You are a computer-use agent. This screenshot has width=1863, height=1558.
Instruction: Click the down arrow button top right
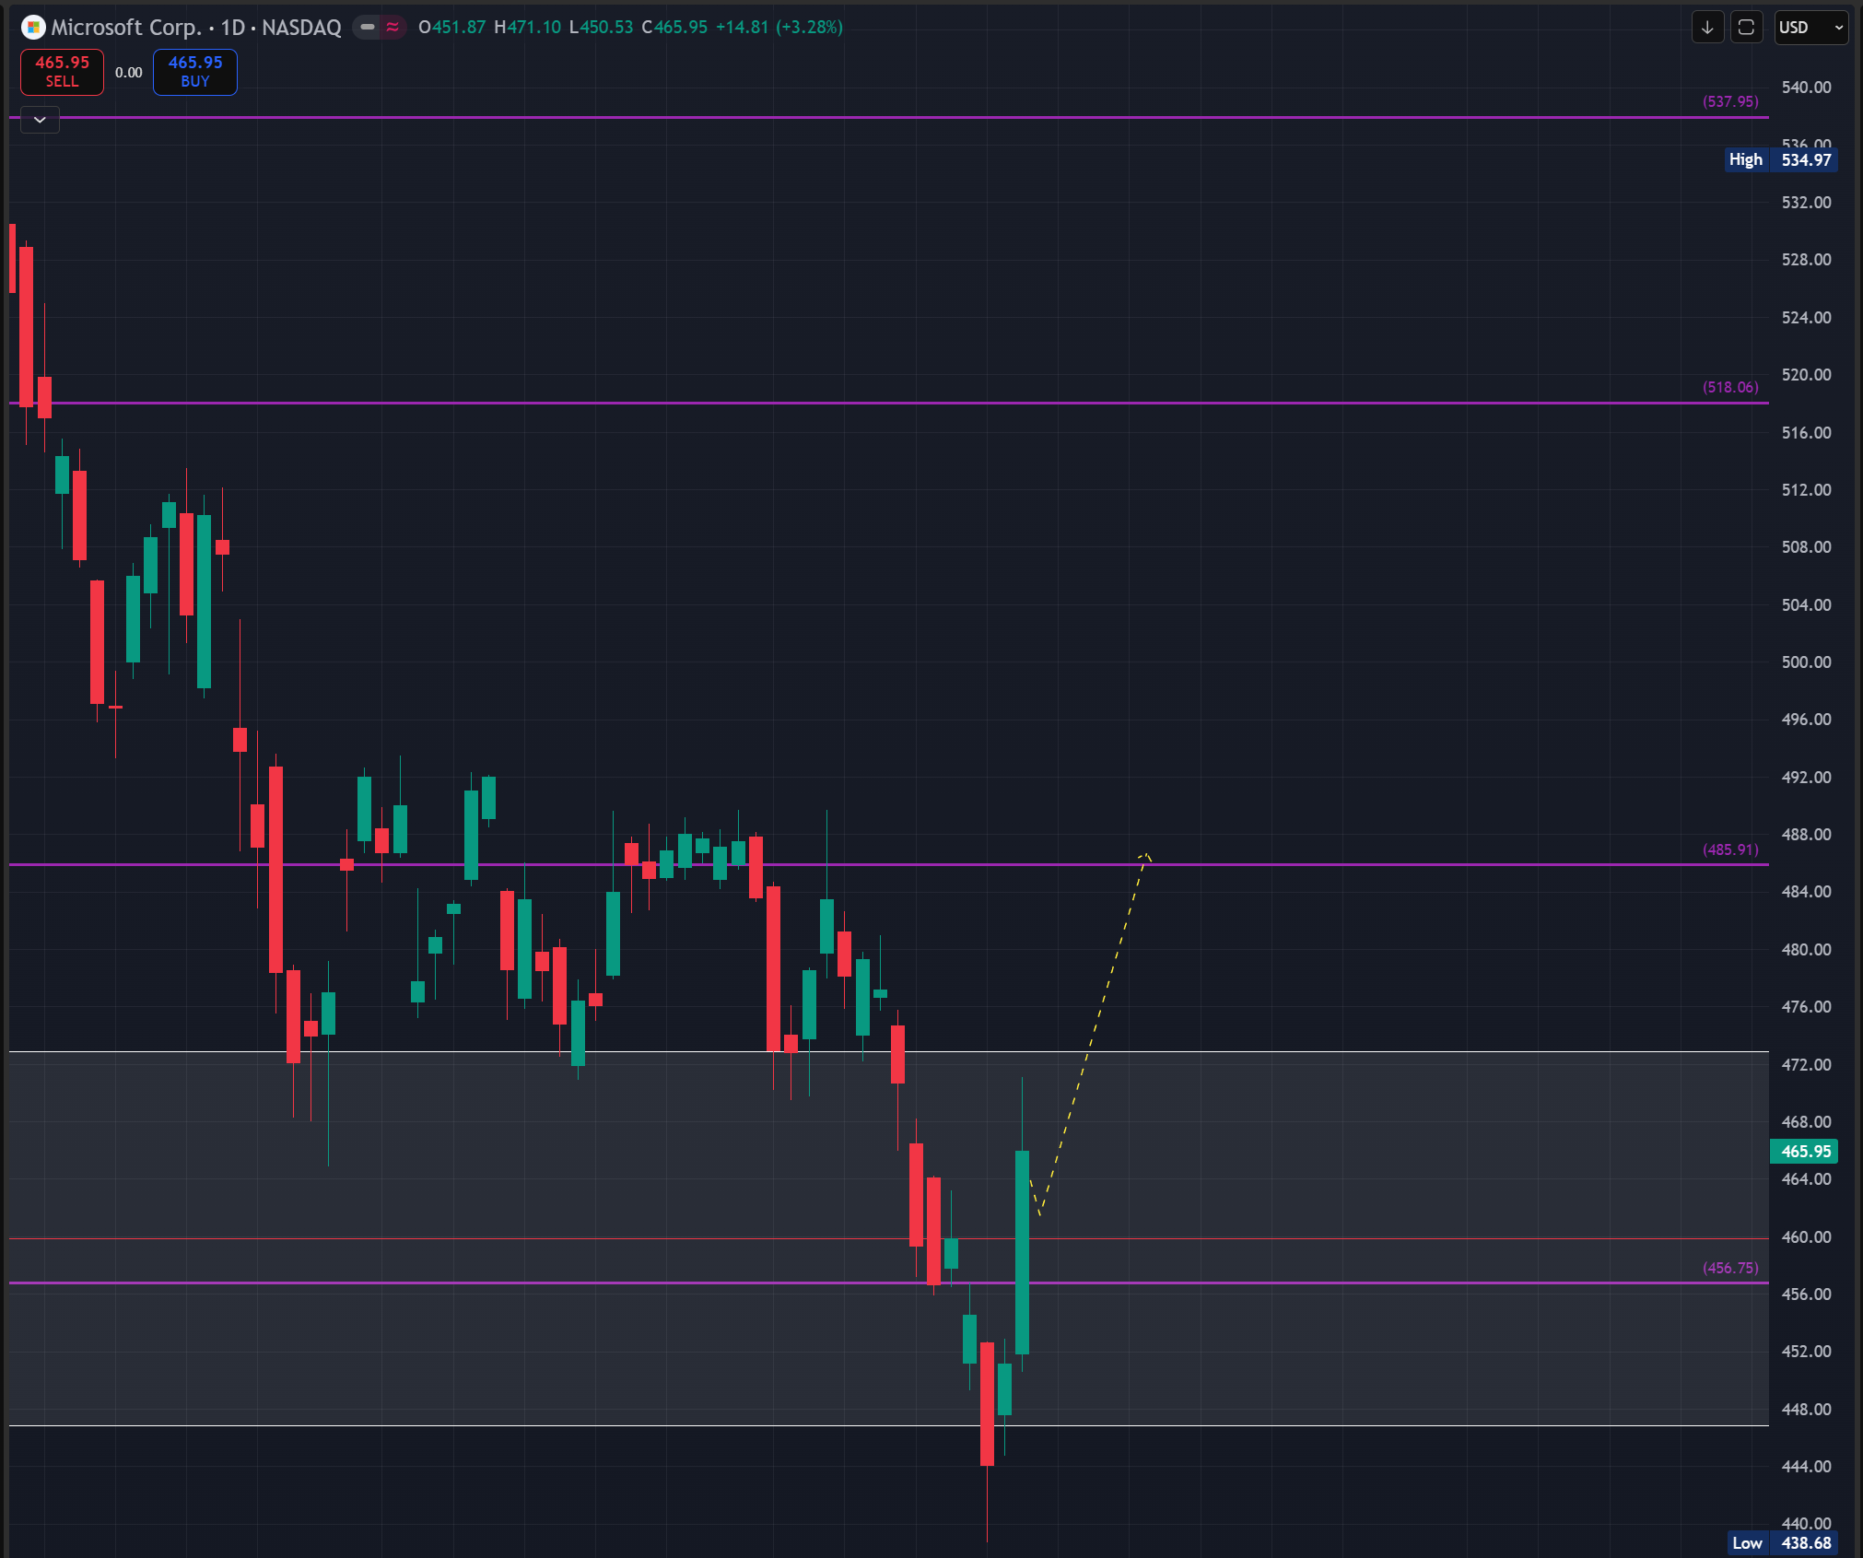[1707, 27]
